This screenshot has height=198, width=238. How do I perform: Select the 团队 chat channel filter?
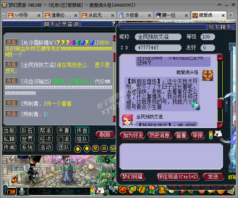[64, 147]
